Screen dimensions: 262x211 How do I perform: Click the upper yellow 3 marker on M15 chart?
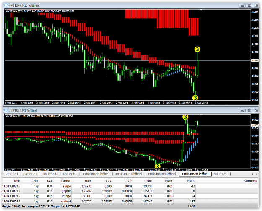197,49
